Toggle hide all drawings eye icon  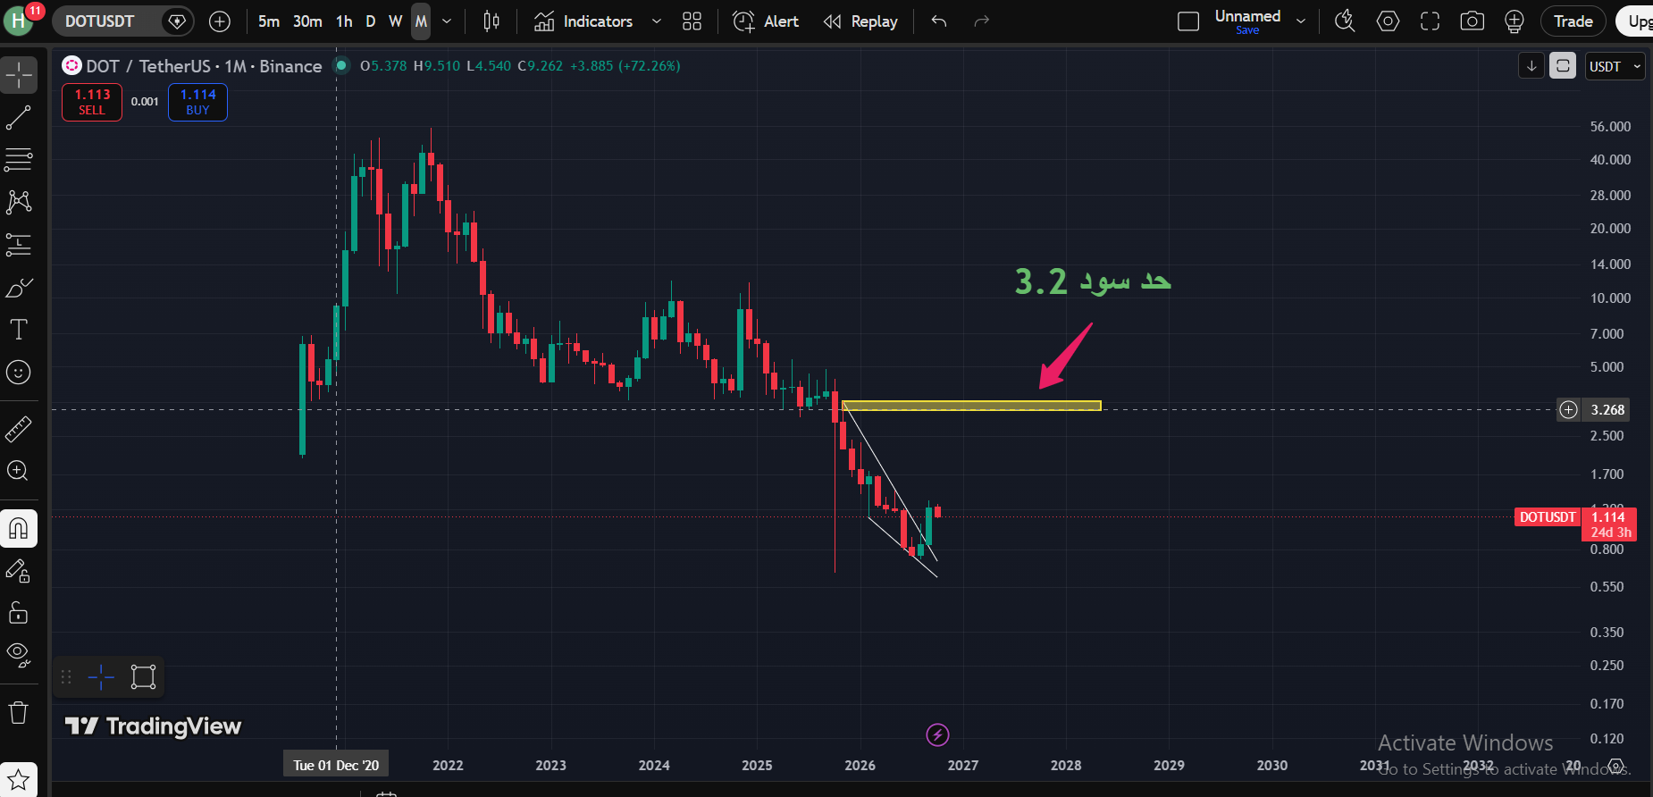[19, 655]
